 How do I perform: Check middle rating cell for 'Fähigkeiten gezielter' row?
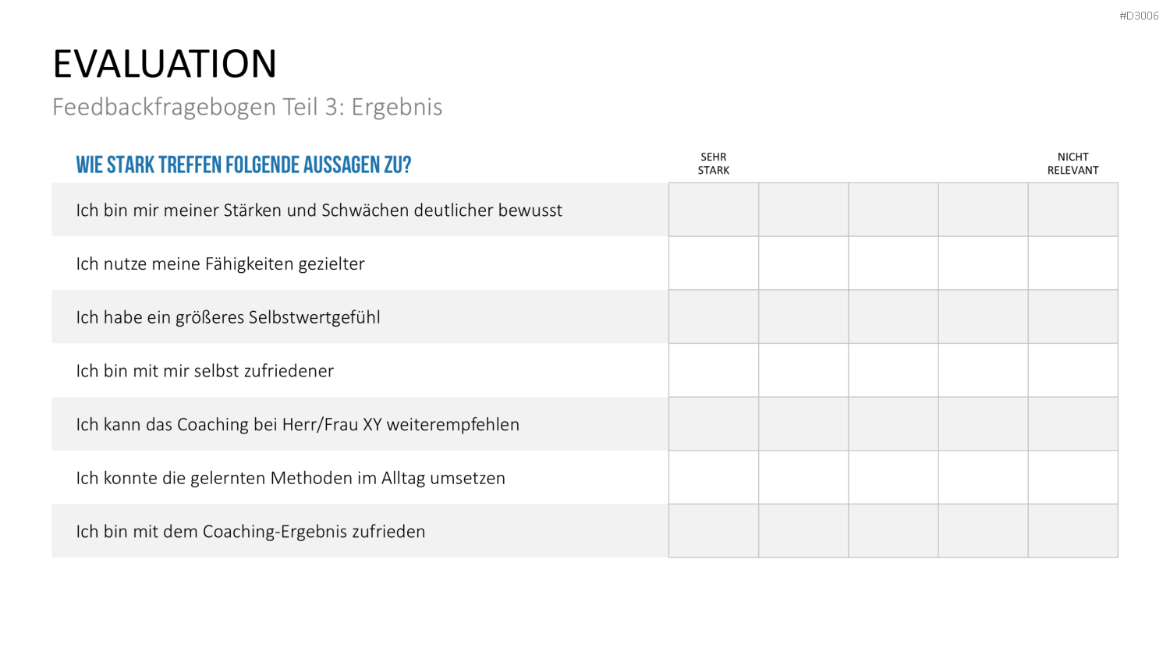coord(893,264)
